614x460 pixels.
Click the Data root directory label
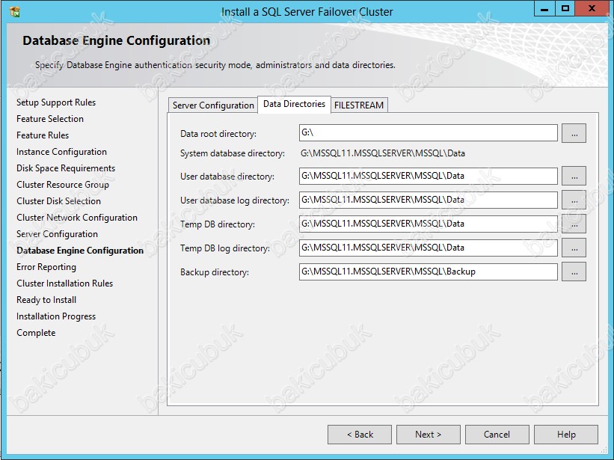(x=218, y=134)
